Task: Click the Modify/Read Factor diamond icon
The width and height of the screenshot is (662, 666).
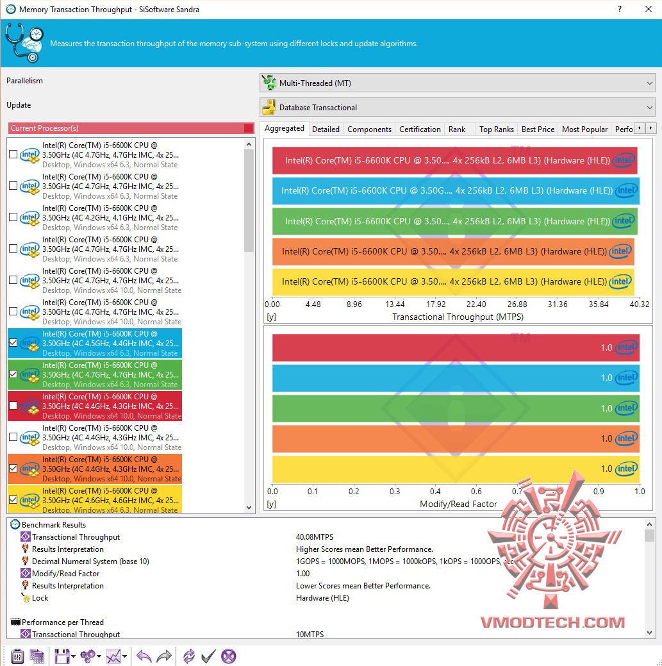Action: (26, 574)
